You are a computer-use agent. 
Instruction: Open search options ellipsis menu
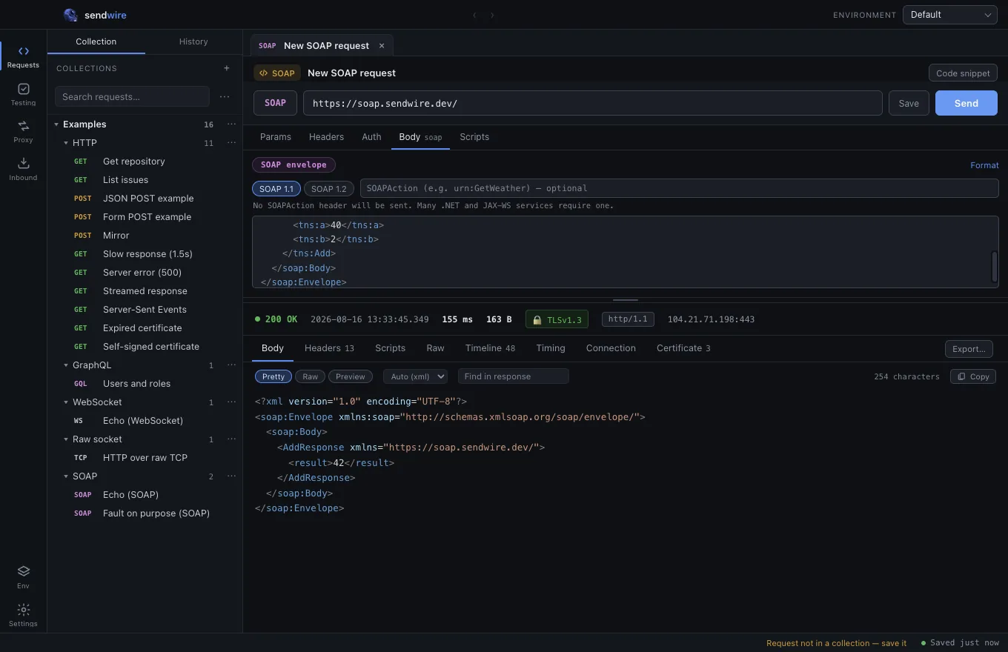point(225,96)
